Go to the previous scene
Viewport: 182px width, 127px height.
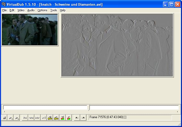coord(62,118)
